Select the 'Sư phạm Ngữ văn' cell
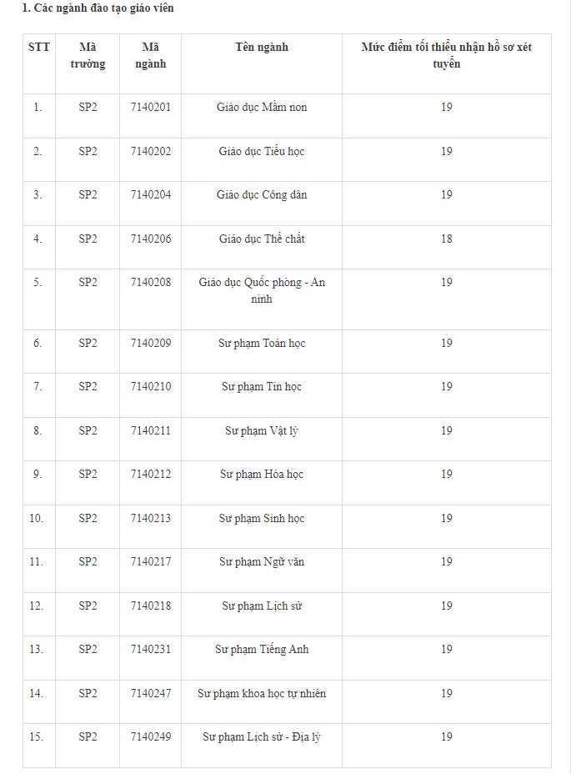 pyautogui.click(x=261, y=562)
